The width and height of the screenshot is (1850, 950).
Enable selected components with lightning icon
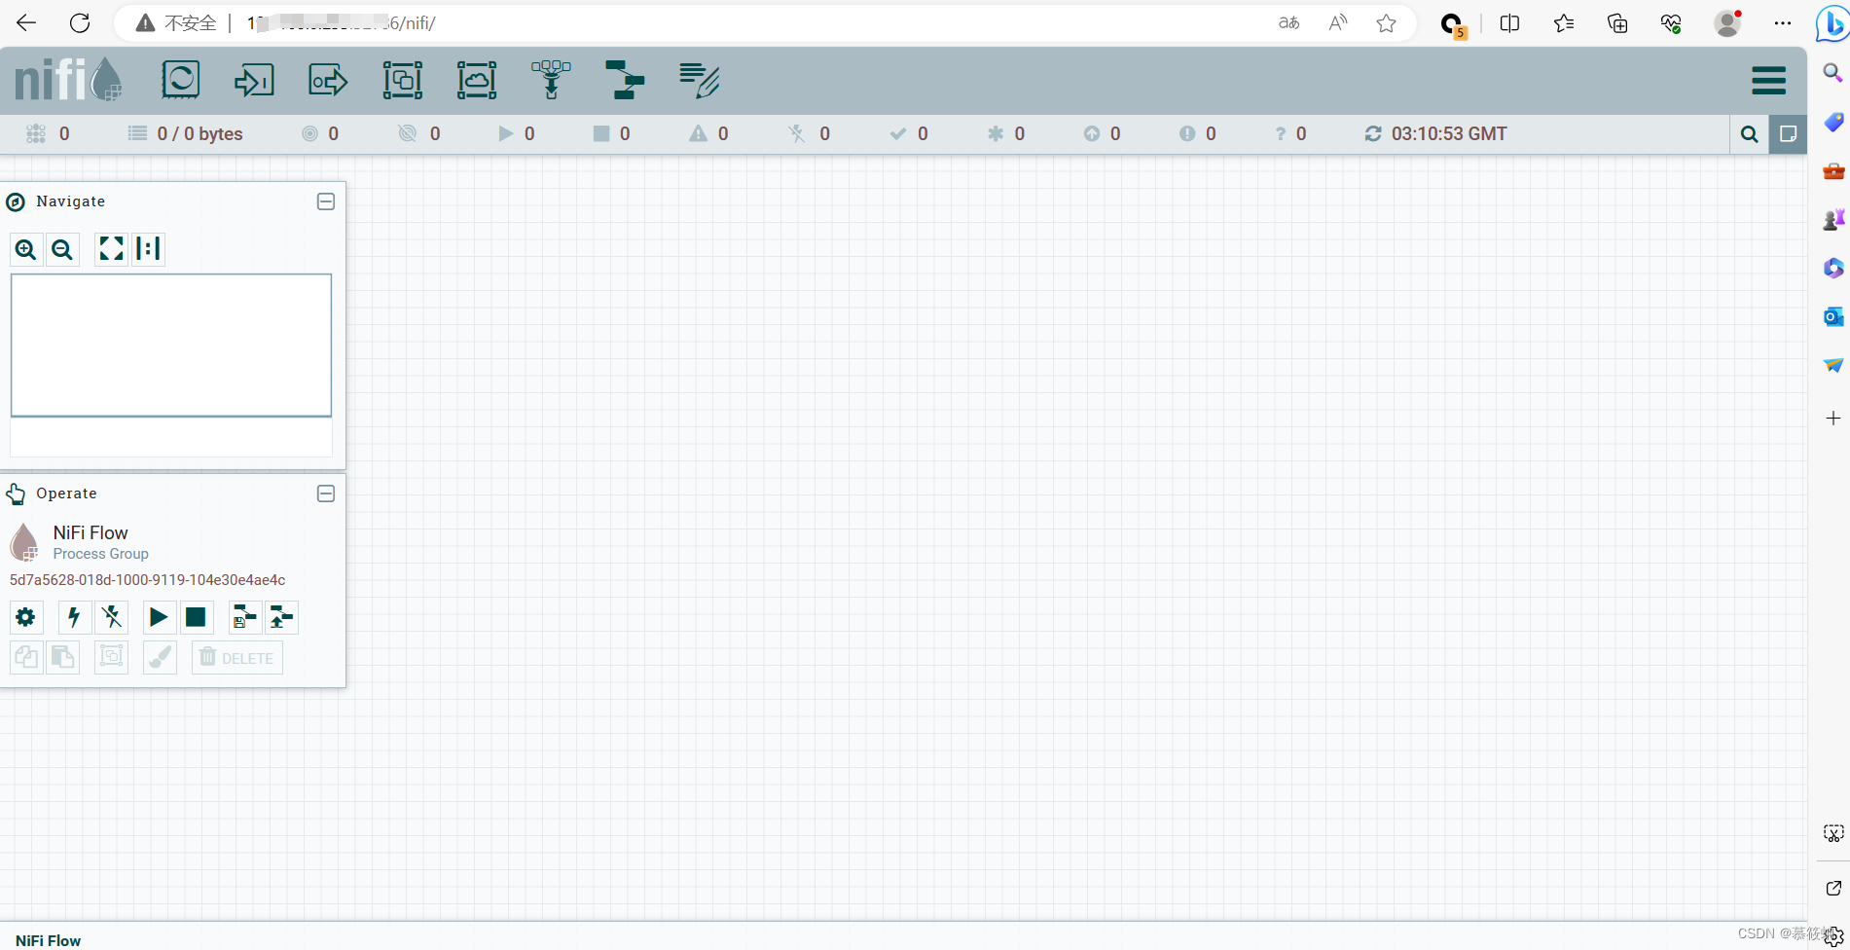pyautogui.click(x=74, y=617)
